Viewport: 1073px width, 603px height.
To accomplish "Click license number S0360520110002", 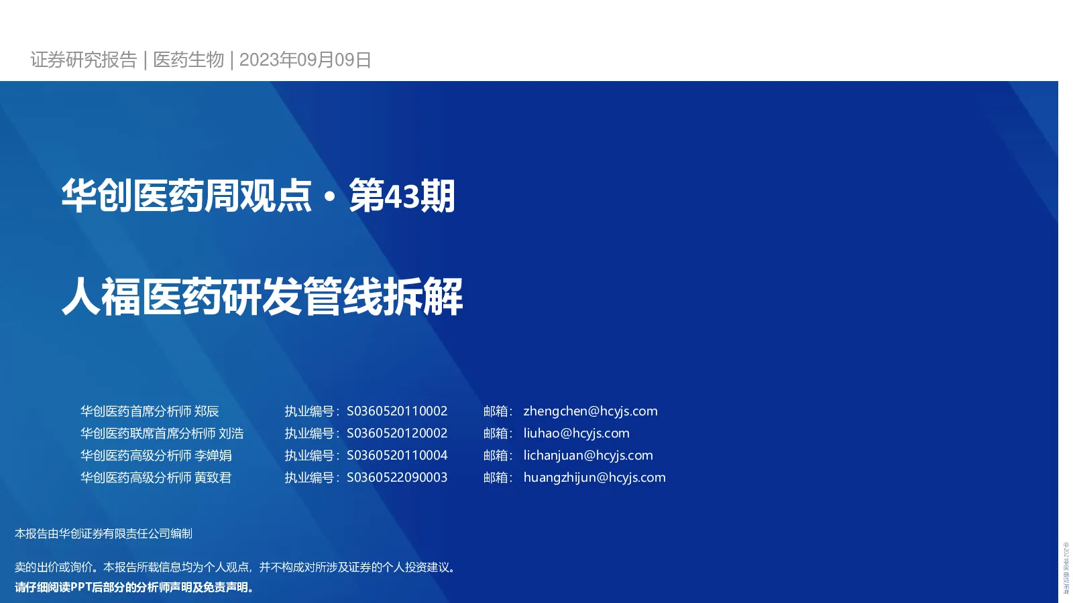I will click(397, 411).
